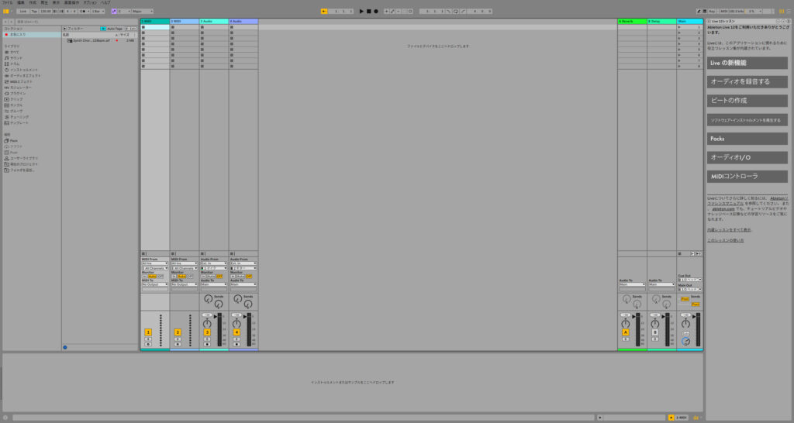The width and height of the screenshot is (794, 423).
Task: Open the ヘルプ menu in menu bar
Action: [x=105, y=2]
